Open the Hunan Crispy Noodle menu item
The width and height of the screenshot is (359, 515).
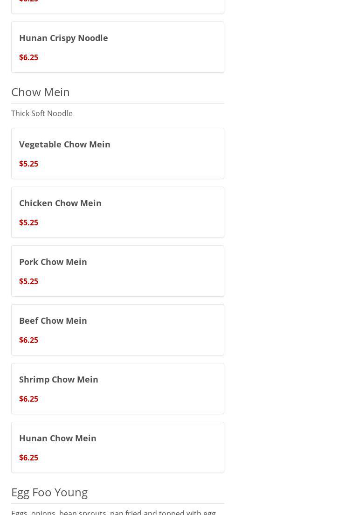tap(63, 38)
